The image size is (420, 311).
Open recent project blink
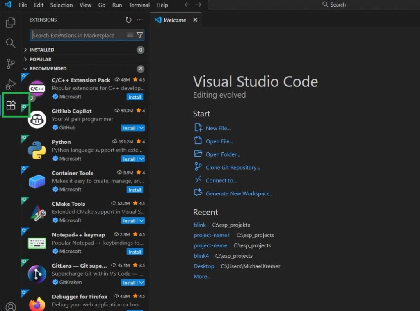[200, 225]
